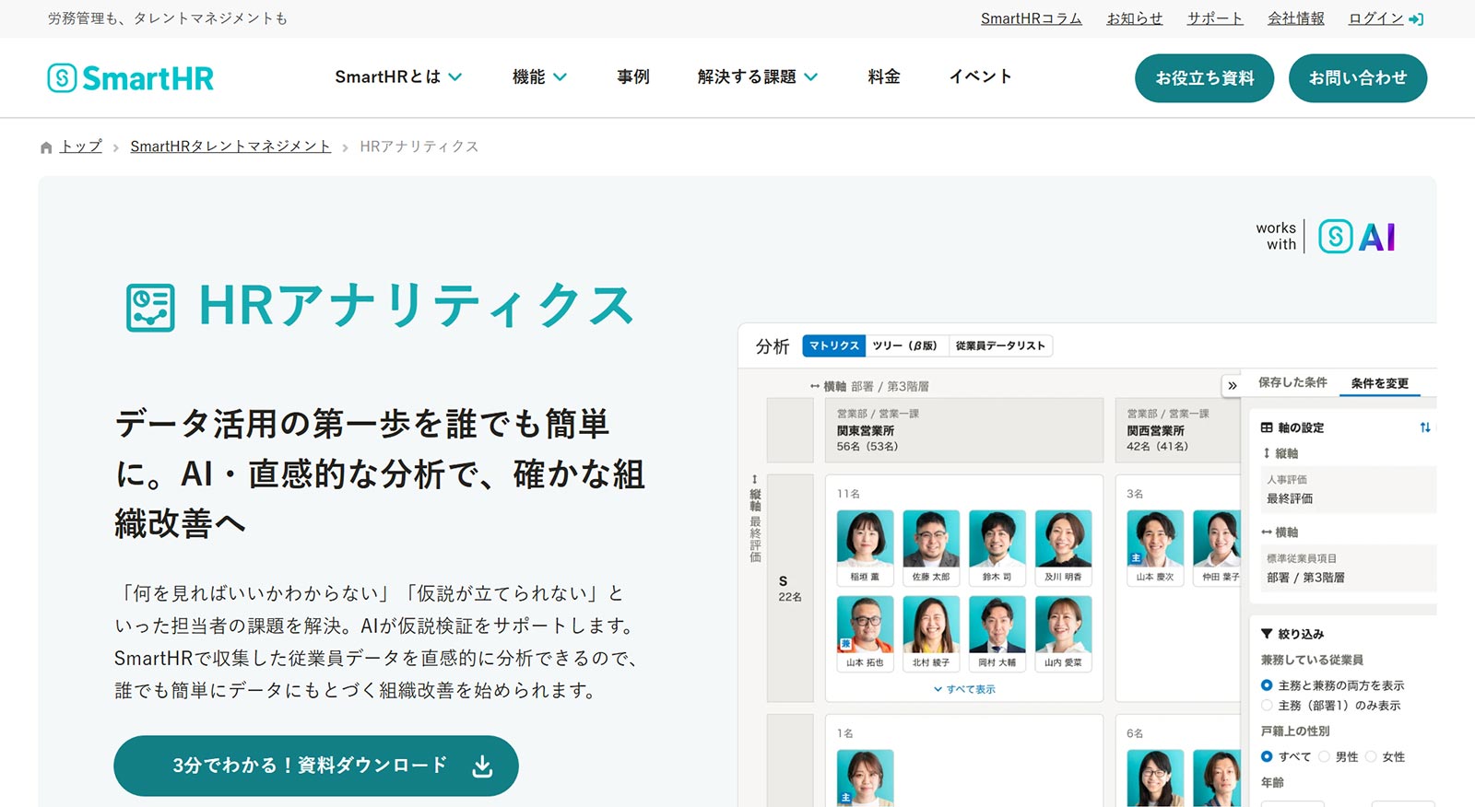Collapse the side panel with the » icon
The width and height of the screenshot is (1475, 807).
coord(1233,386)
